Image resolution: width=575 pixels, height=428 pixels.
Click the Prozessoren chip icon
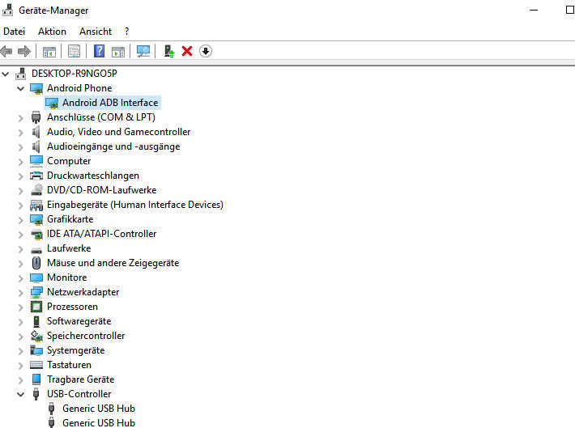pos(36,307)
